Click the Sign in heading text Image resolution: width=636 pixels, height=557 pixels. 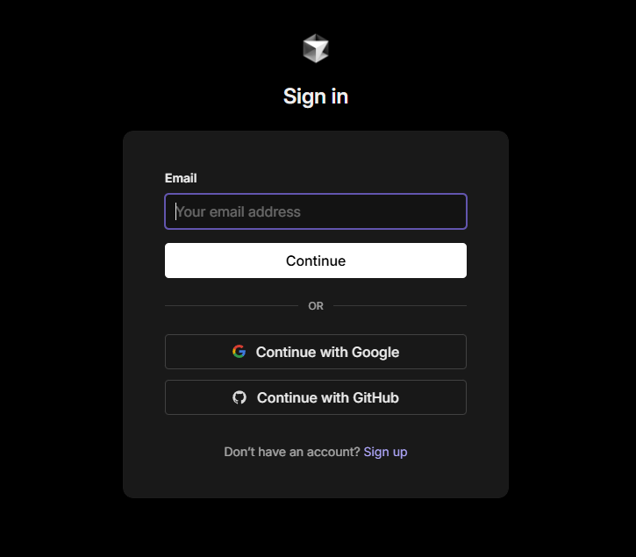point(316,96)
